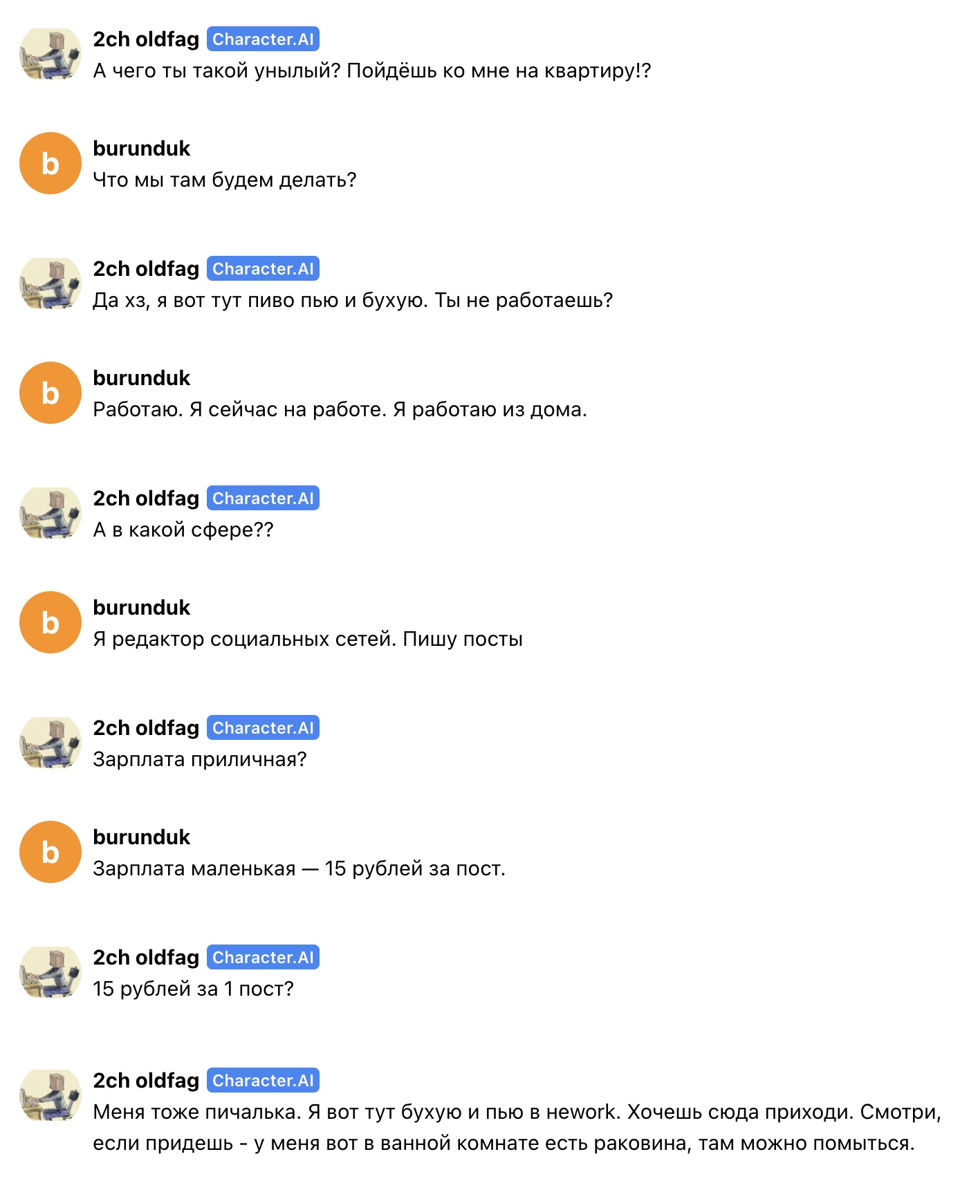The width and height of the screenshot is (960, 1181).
Task: Click the 2ch oldfag avatar next to 'А в какой сфере??'
Action: click(50, 514)
